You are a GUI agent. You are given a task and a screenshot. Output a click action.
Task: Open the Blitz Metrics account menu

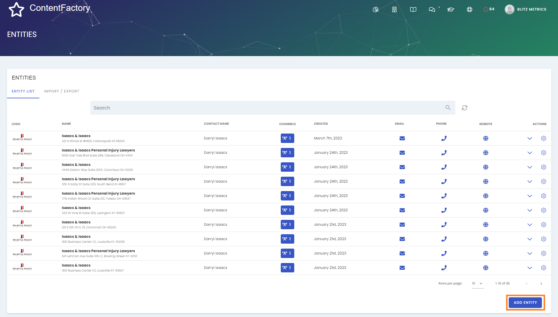[x=525, y=9]
